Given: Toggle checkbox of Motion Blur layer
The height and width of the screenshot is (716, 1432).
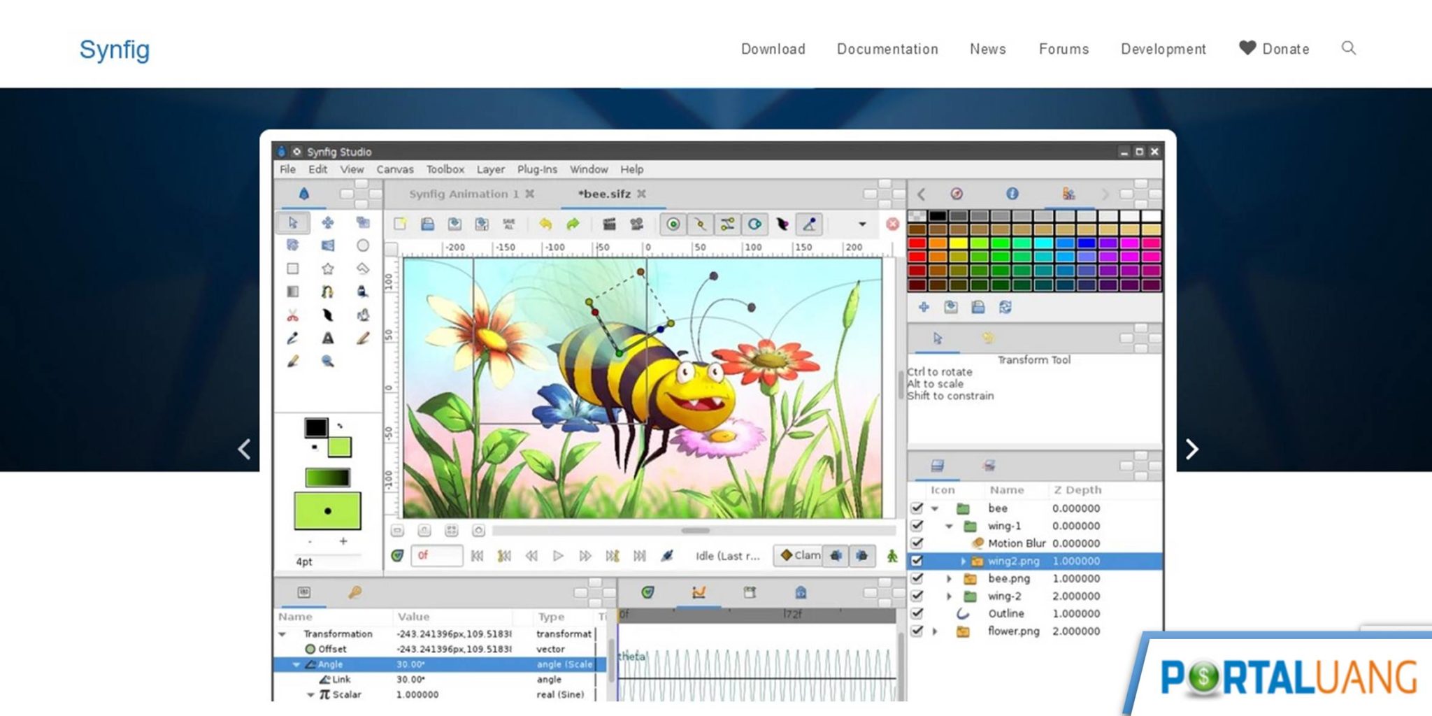Looking at the screenshot, I should click(917, 543).
